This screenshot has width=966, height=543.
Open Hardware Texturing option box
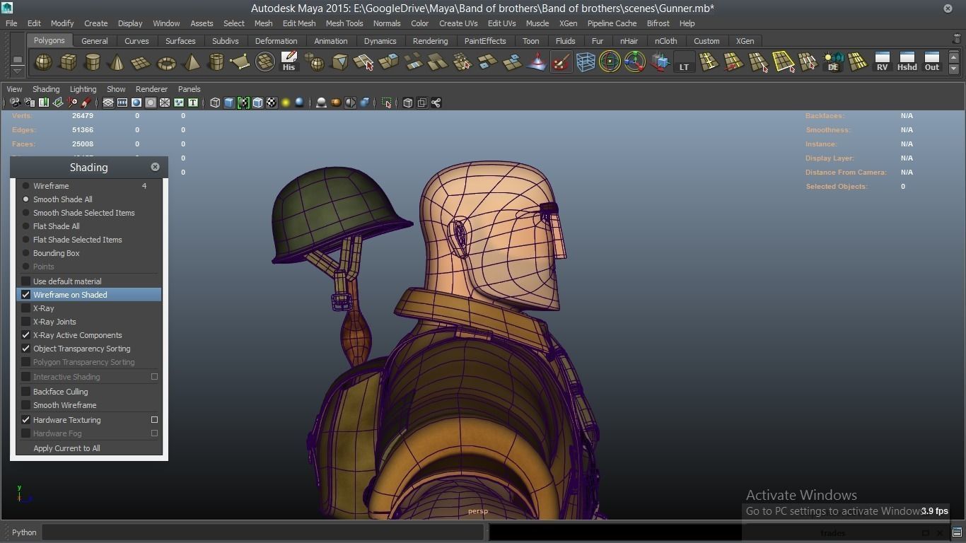tap(154, 420)
